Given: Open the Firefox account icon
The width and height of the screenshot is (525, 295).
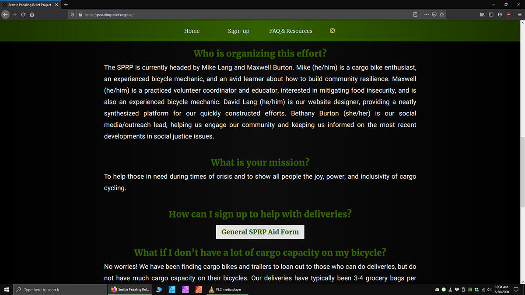Looking at the screenshot, I should coord(500,14).
